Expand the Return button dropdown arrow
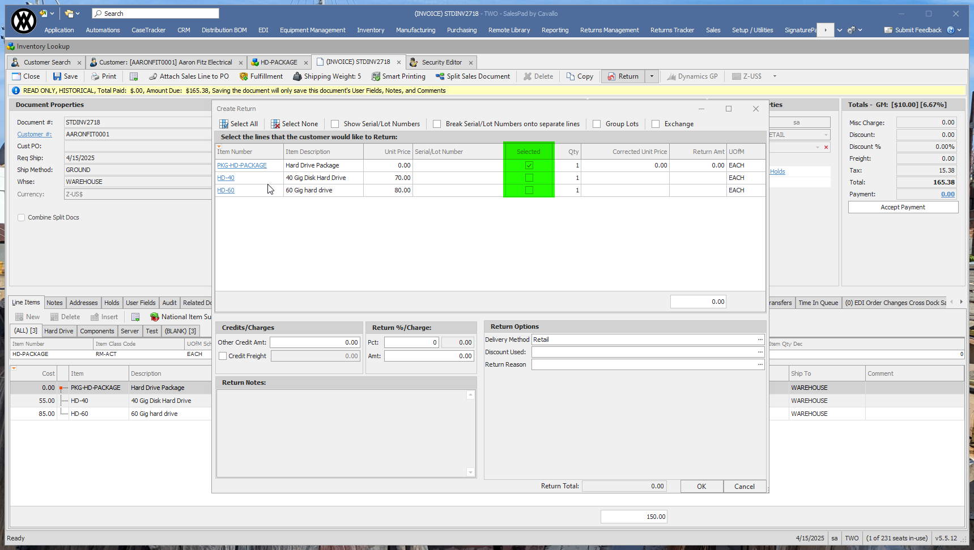 coord(652,76)
